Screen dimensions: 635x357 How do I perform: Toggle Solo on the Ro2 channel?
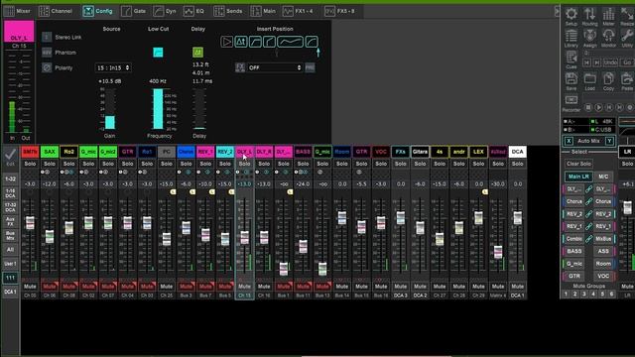(x=68, y=164)
